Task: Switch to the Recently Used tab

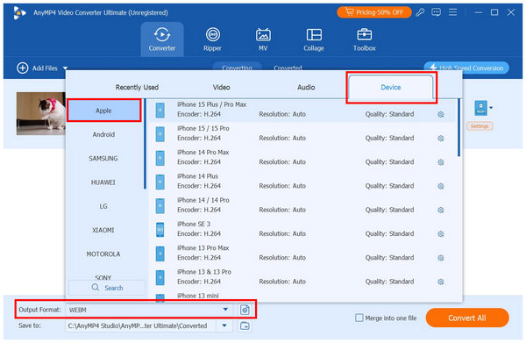Action: (x=137, y=88)
